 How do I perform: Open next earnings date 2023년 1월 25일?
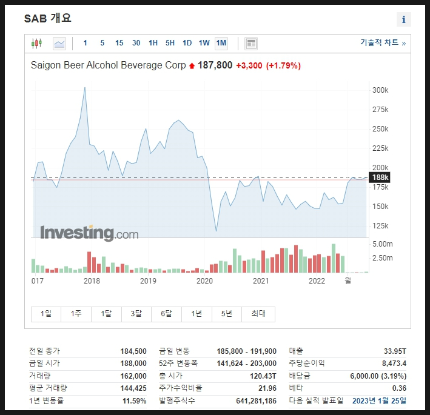coord(379,400)
